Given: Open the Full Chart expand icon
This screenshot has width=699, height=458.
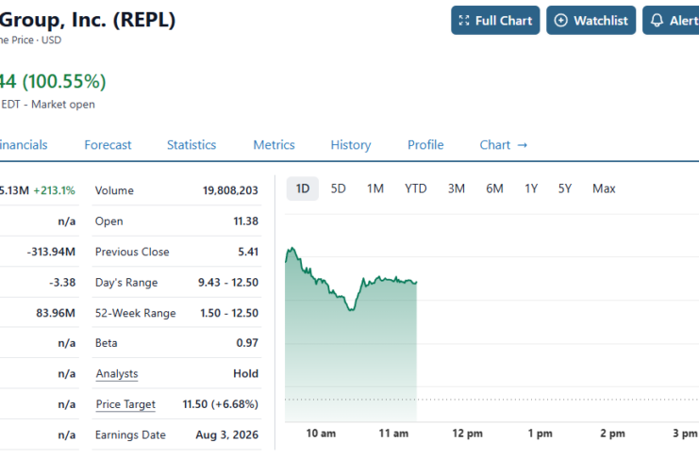Looking at the screenshot, I should pyautogui.click(x=464, y=21).
